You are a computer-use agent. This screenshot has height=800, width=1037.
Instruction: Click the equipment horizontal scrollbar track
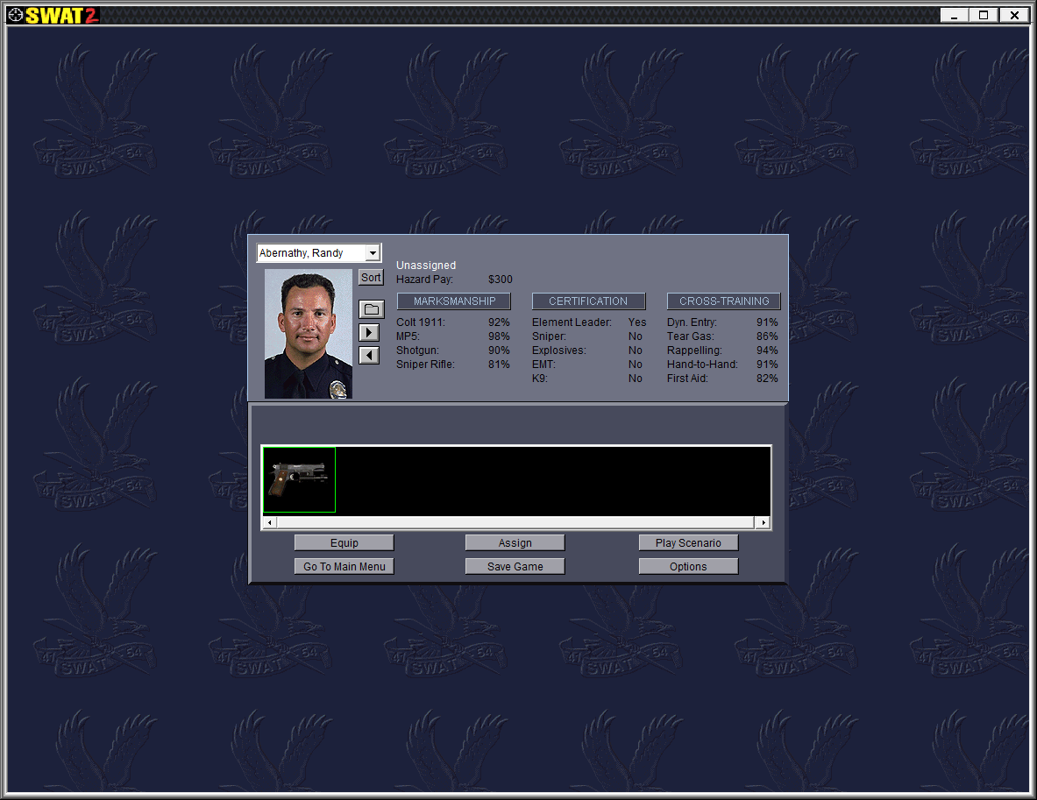[x=515, y=523]
